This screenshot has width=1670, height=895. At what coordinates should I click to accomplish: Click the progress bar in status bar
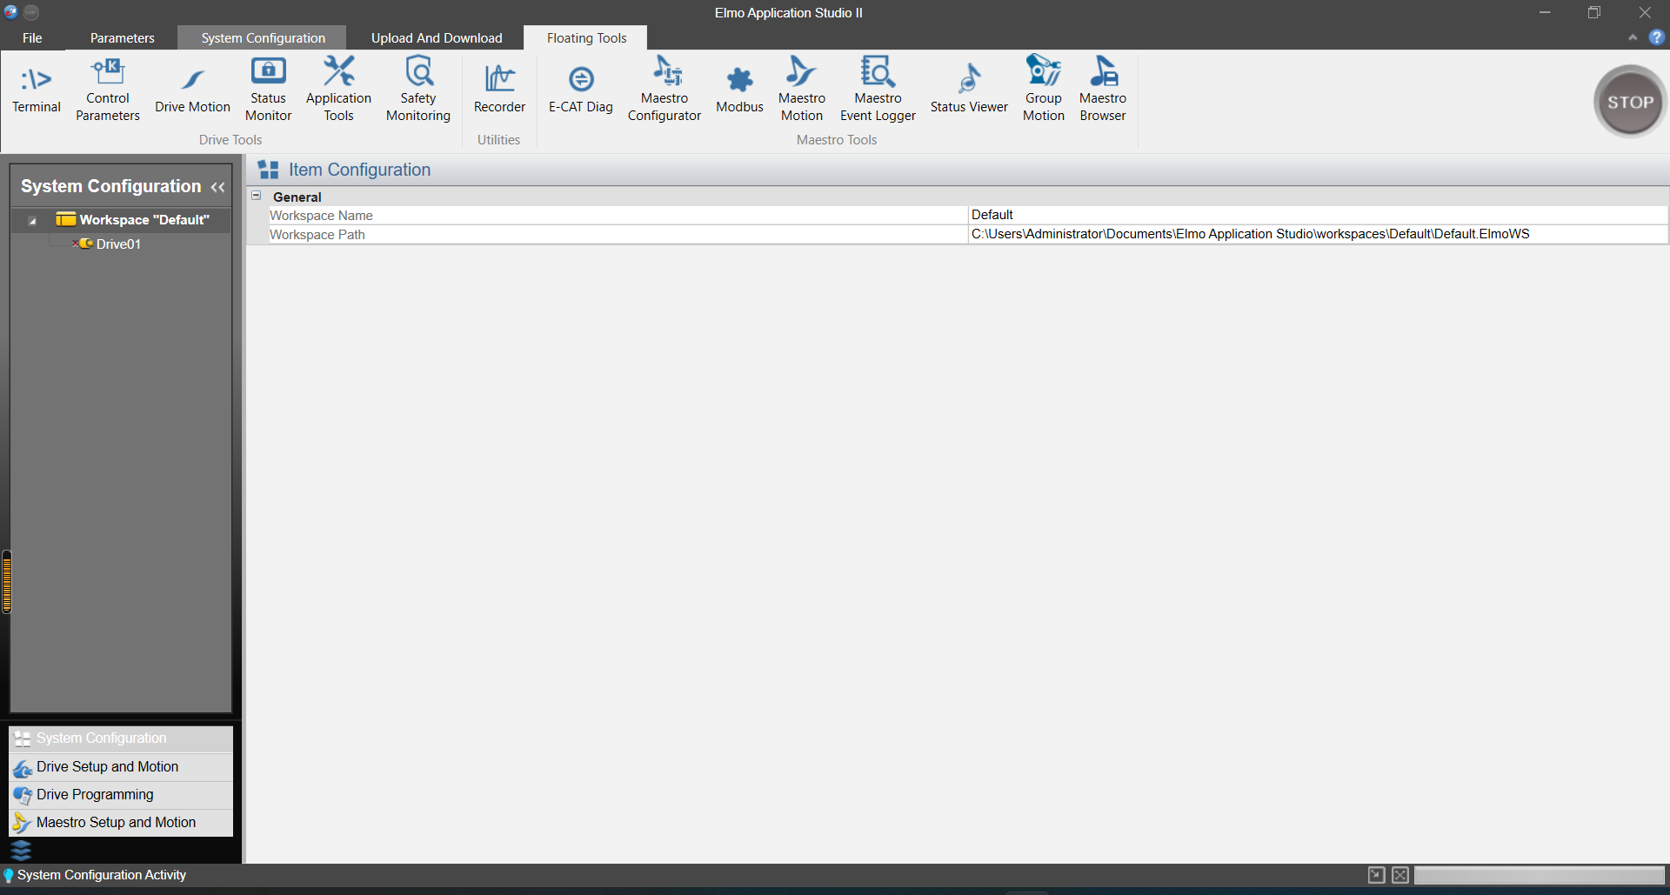click(x=1538, y=875)
